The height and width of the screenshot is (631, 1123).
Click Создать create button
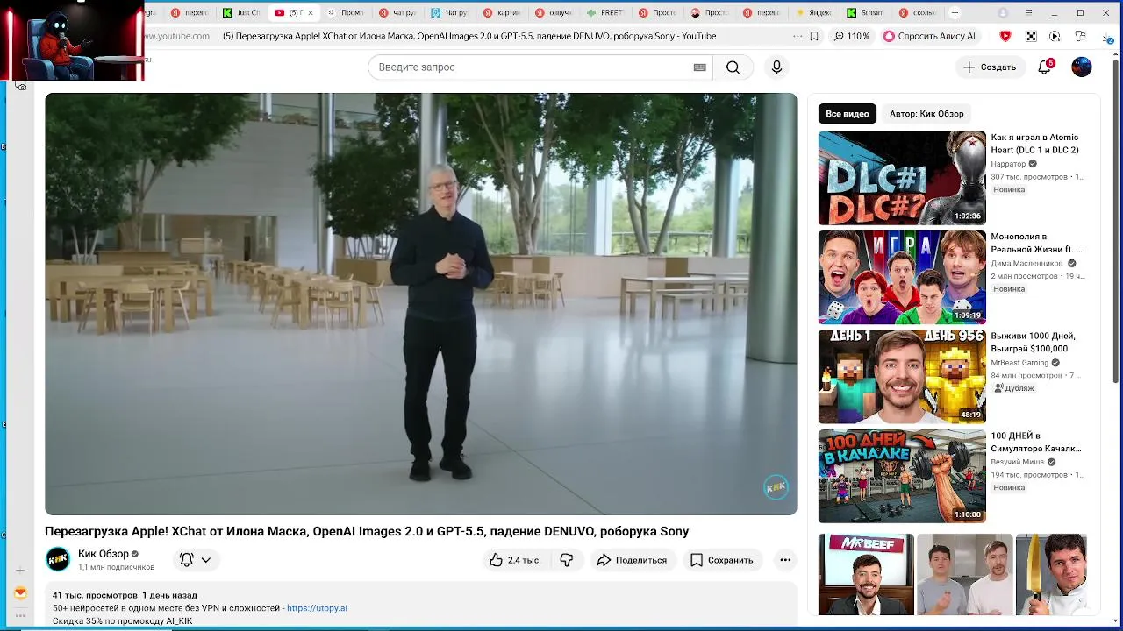coord(990,67)
